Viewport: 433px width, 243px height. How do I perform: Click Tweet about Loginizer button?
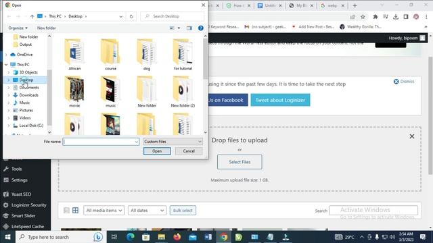pos(280,100)
